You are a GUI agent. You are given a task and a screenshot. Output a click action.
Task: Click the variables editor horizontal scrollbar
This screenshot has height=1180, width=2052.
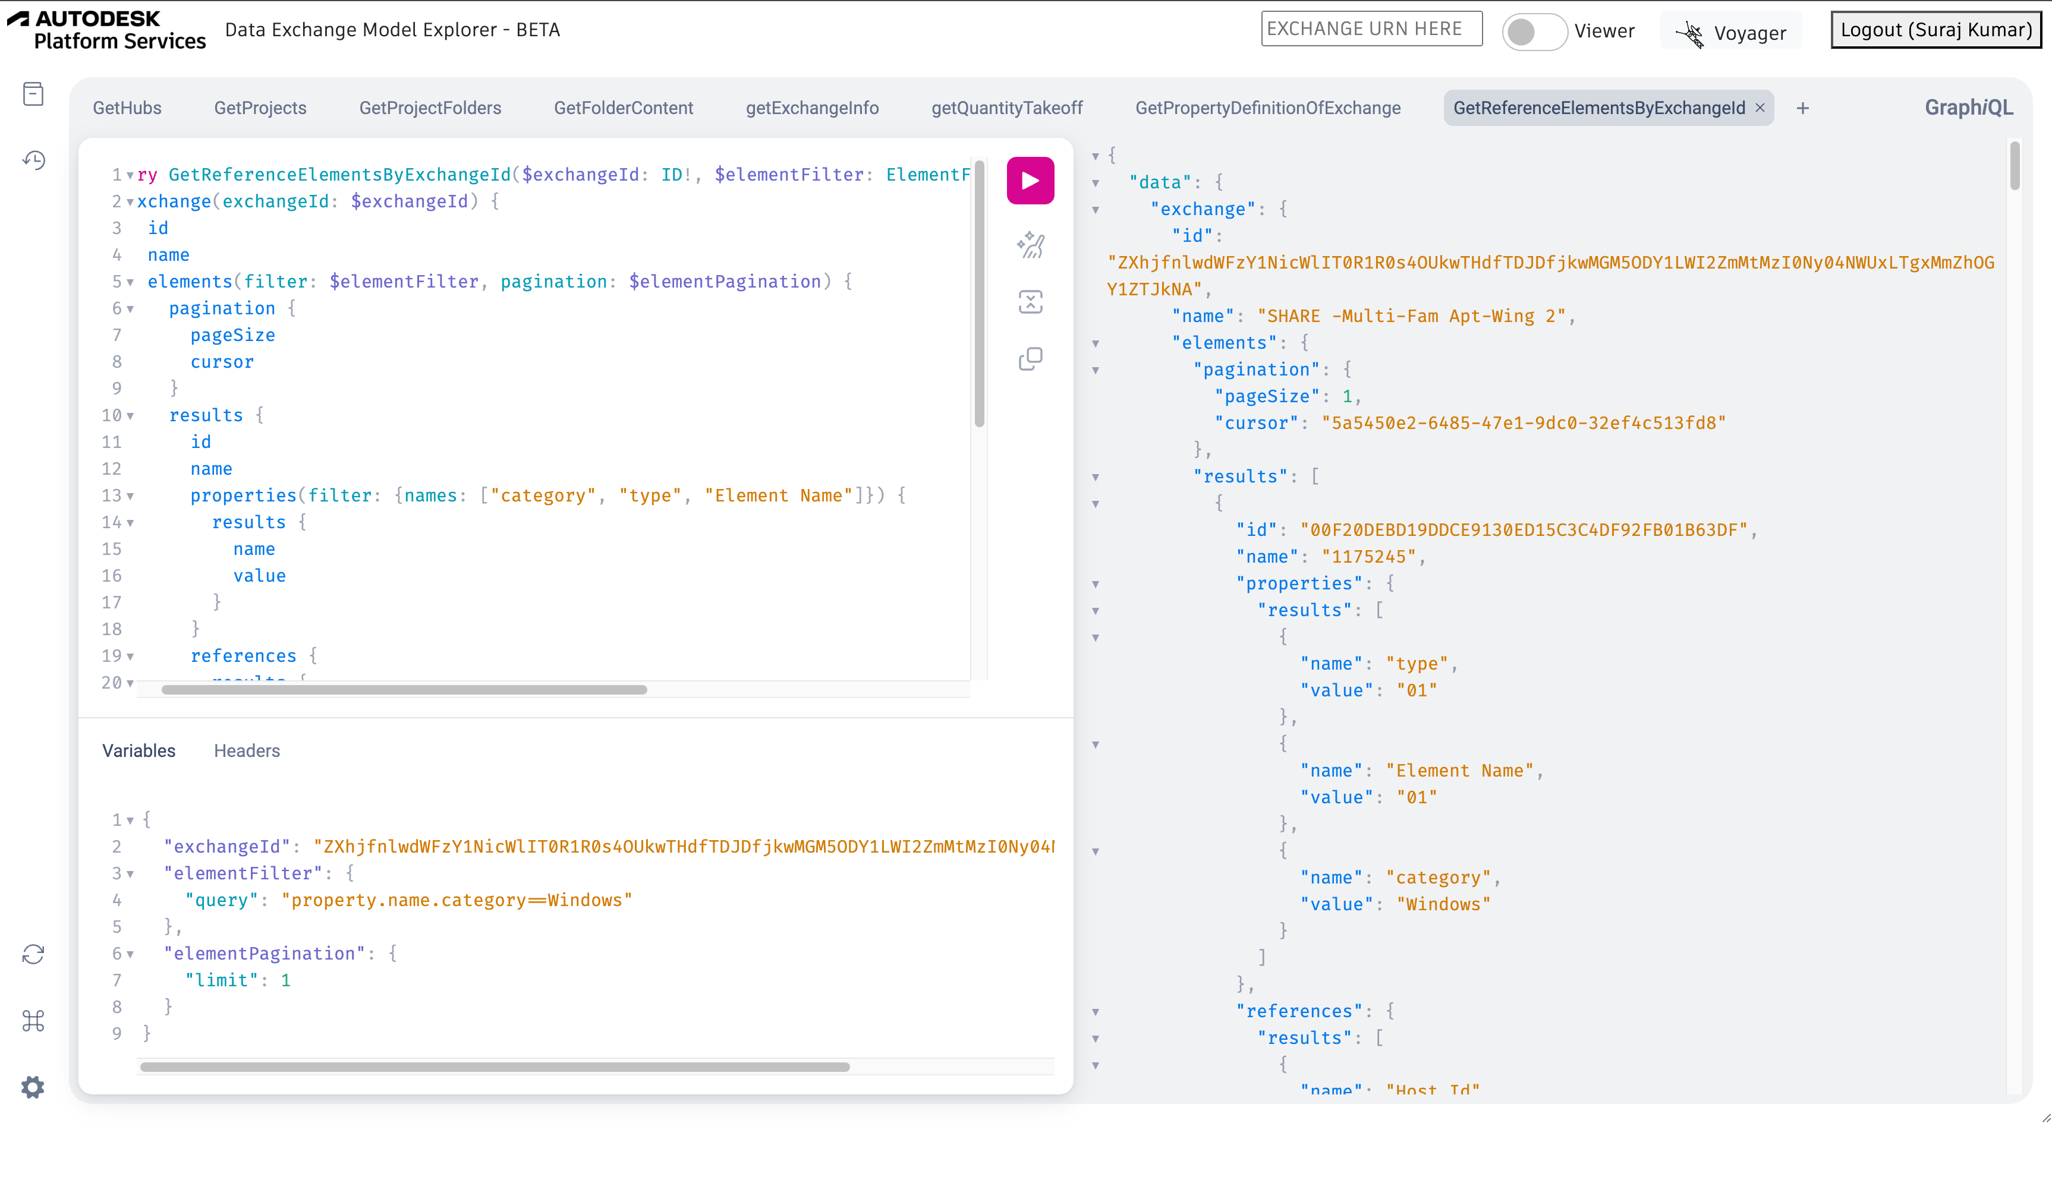(x=495, y=1067)
